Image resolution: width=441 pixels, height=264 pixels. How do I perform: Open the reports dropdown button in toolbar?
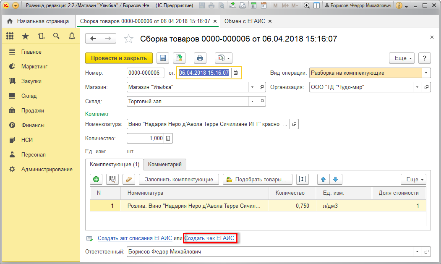(x=224, y=58)
